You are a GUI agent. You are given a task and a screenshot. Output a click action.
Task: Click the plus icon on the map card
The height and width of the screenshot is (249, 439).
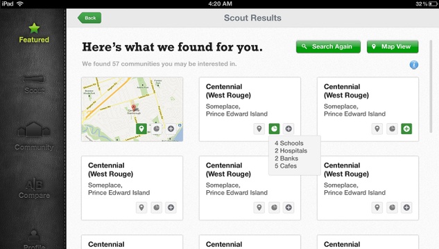pyautogui.click(x=171, y=129)
